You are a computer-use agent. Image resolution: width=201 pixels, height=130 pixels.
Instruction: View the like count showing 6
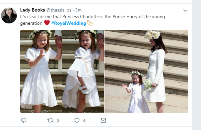84,121
